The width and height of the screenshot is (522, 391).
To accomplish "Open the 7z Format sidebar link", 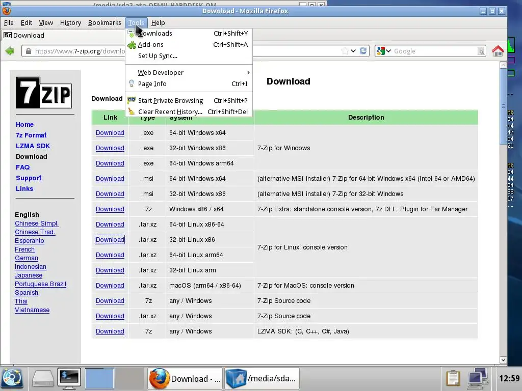I will tap(31, 135).
